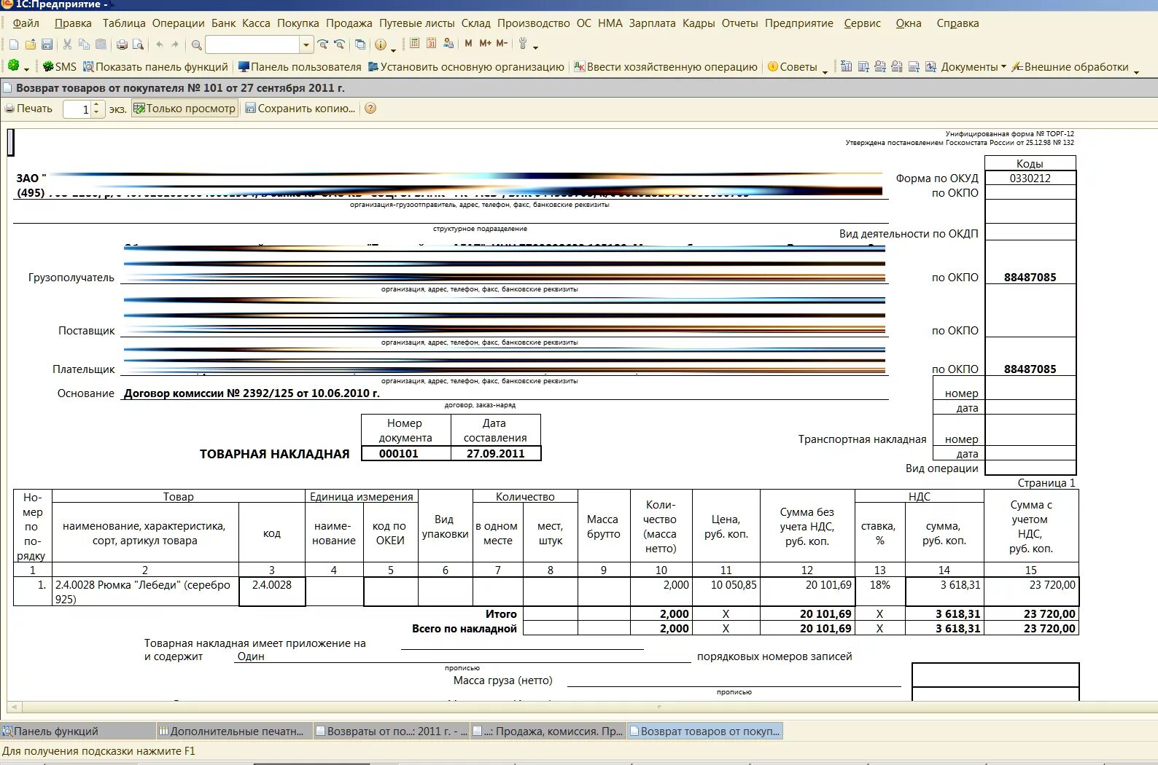
Task: Click the Cut scissors icon
Action: tap(67, 44)
